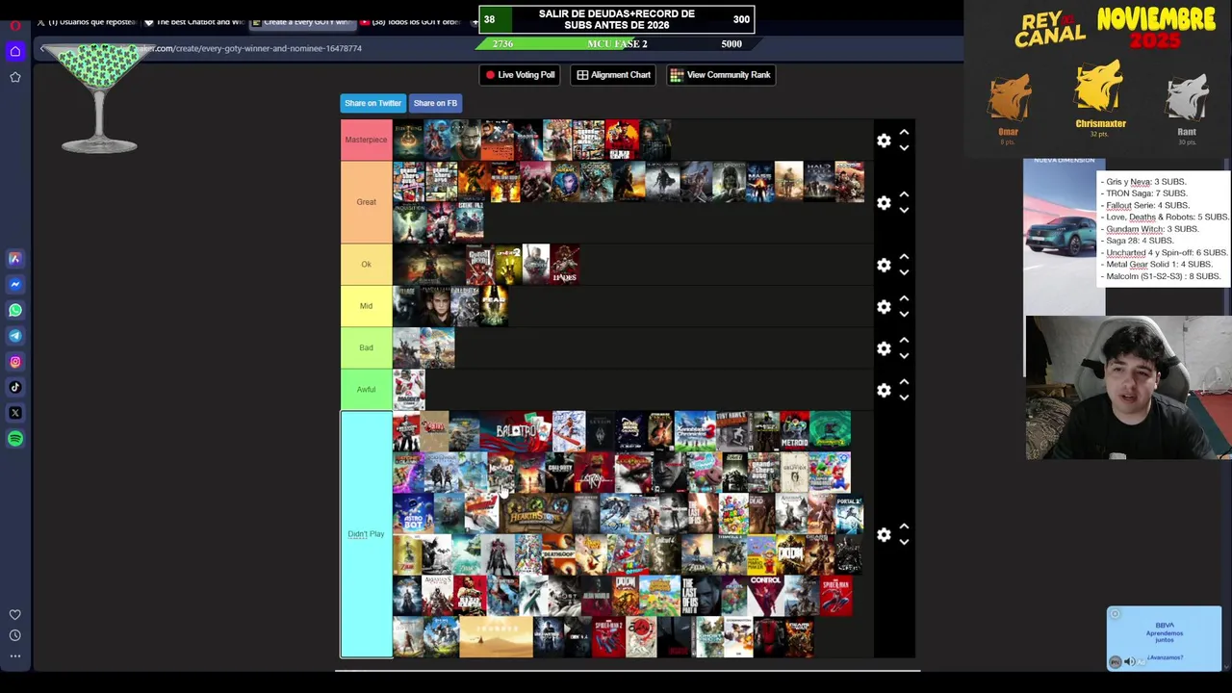The width and height of the screenshot is (1232, 693).
Task: Select Red Dead Redemption 2 cover in Masterpiece
Action: pos(622,140)
